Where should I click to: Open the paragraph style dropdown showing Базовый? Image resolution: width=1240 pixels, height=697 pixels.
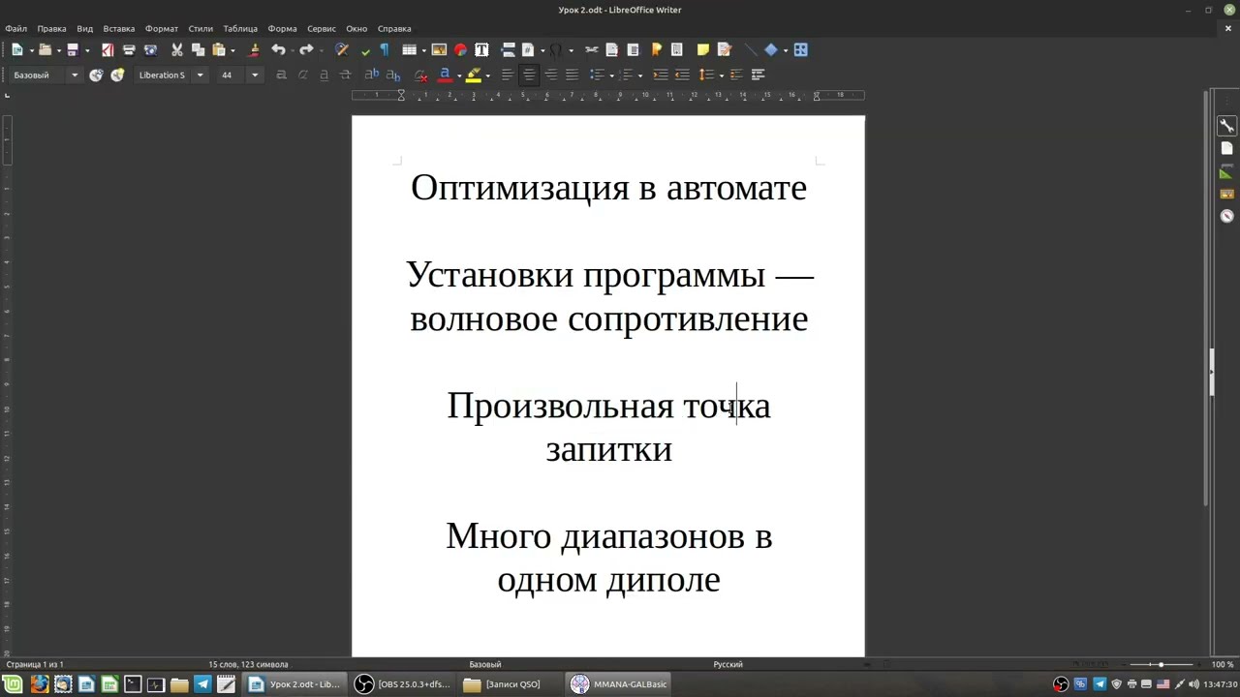click(x=75, y=75)
